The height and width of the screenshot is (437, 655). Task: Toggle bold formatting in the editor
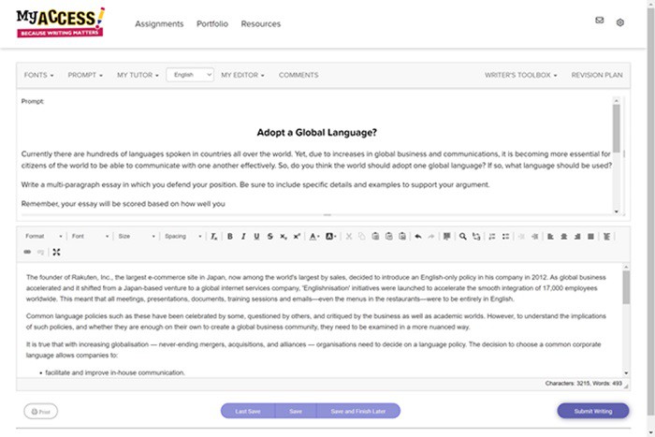pyautogui.click(x=230, y=237)
